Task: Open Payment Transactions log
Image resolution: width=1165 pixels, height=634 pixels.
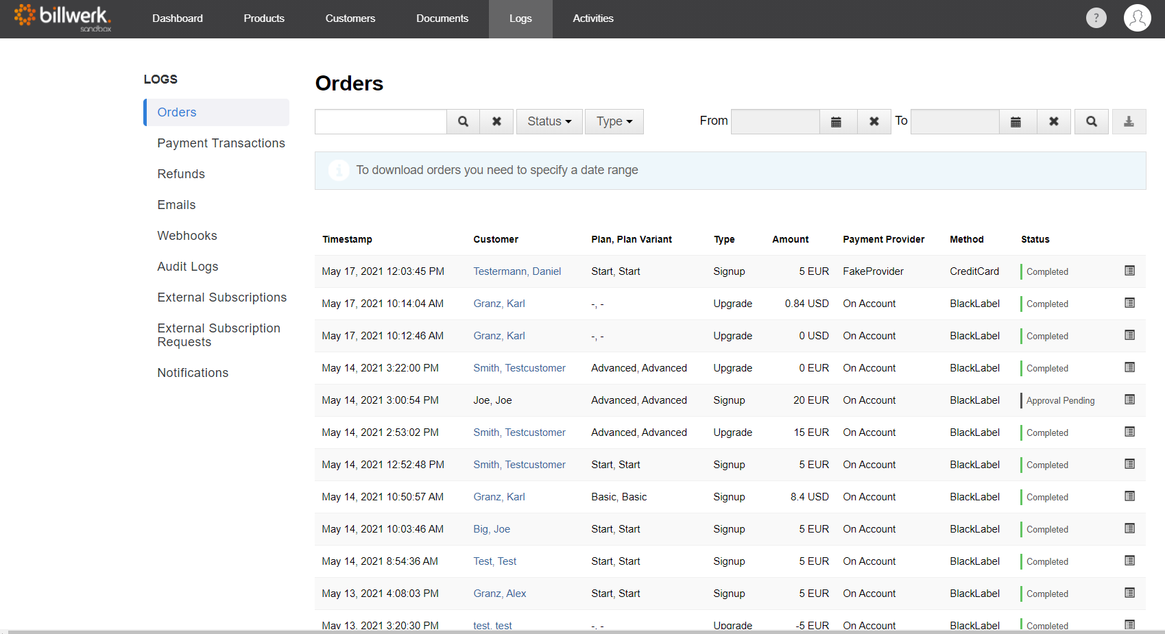Action: (221, 143)
